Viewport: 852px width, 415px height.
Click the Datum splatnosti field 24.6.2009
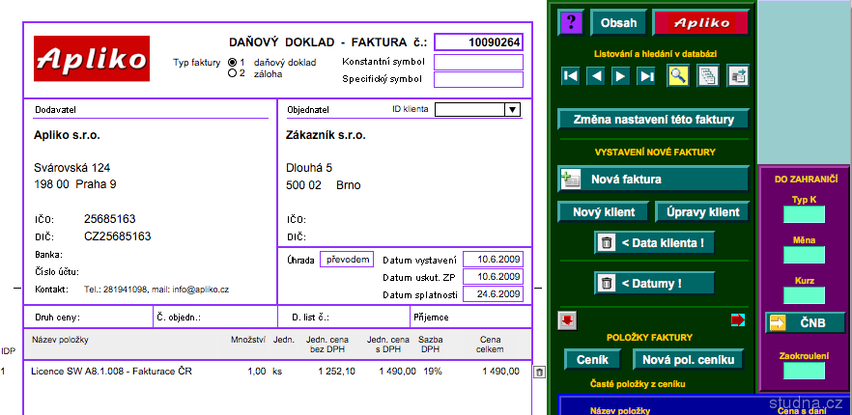tap(493, 294)
